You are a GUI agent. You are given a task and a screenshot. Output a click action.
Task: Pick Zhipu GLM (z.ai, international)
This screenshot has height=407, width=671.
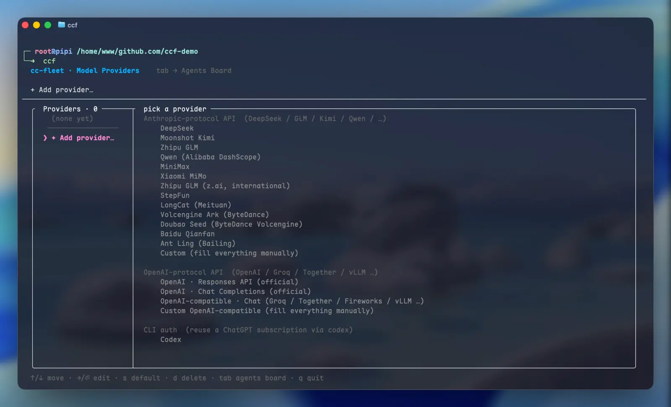[x=225, y=186]
